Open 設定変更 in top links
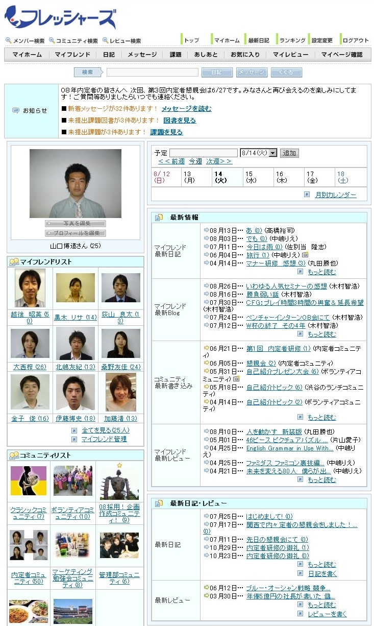Image resolution: width=374 pixels, height=626 pixels. click(322, 40)
